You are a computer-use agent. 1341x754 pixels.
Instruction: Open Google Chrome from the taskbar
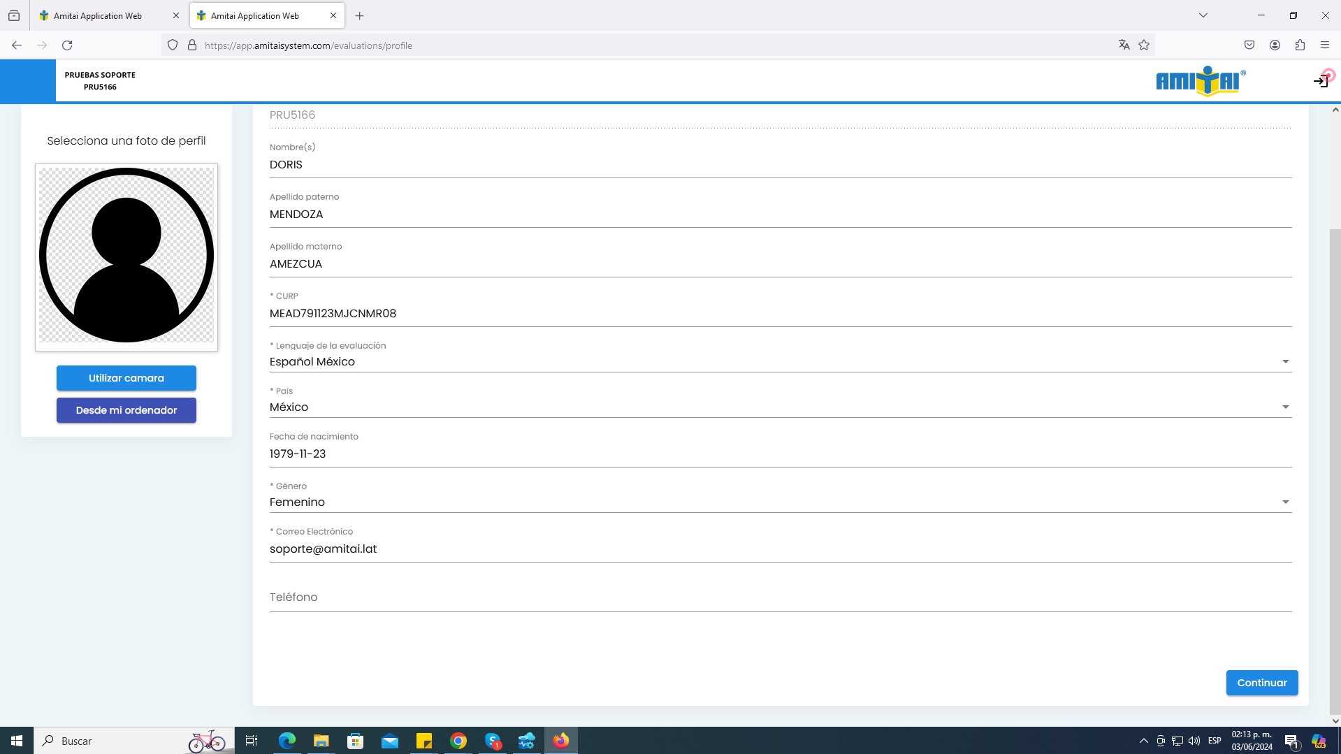[458, 741]
